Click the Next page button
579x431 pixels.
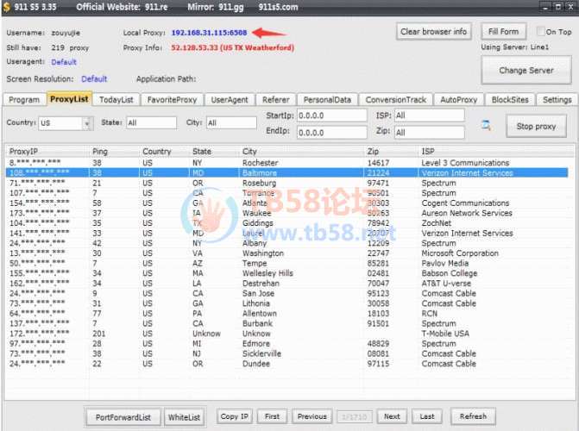(392, 416)
